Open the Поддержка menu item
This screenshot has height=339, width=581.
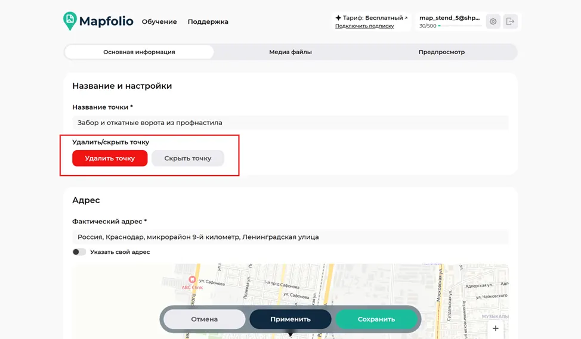click(x=208, y=21)
